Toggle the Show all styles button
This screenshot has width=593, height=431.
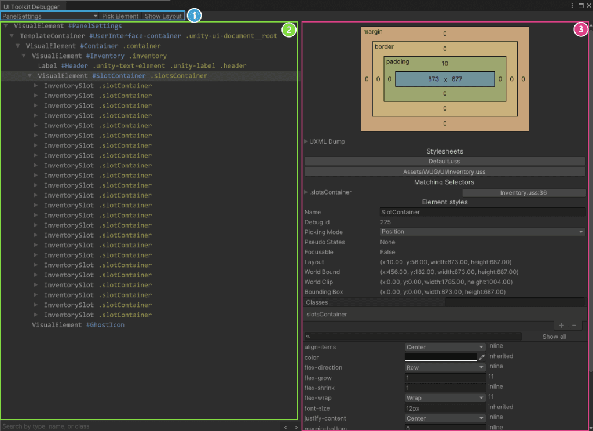[554, 337]
